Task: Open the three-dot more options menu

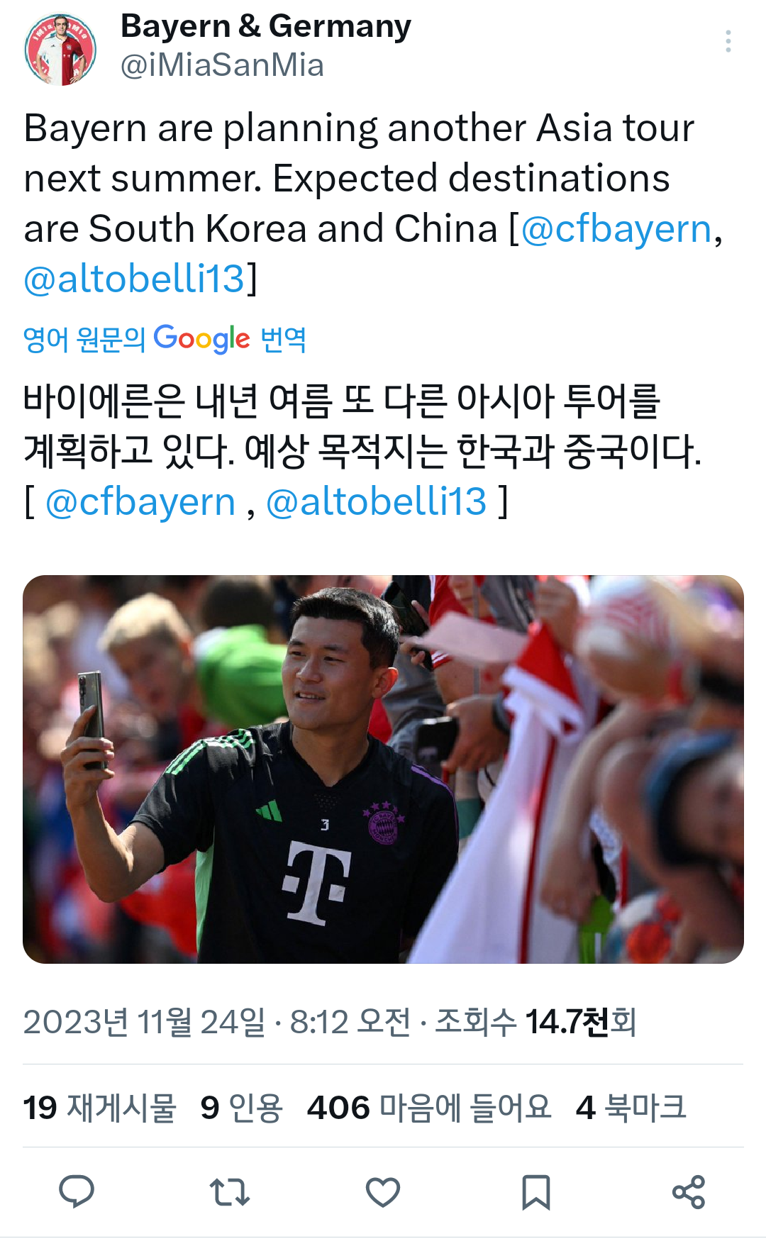Action: [728, 42]
